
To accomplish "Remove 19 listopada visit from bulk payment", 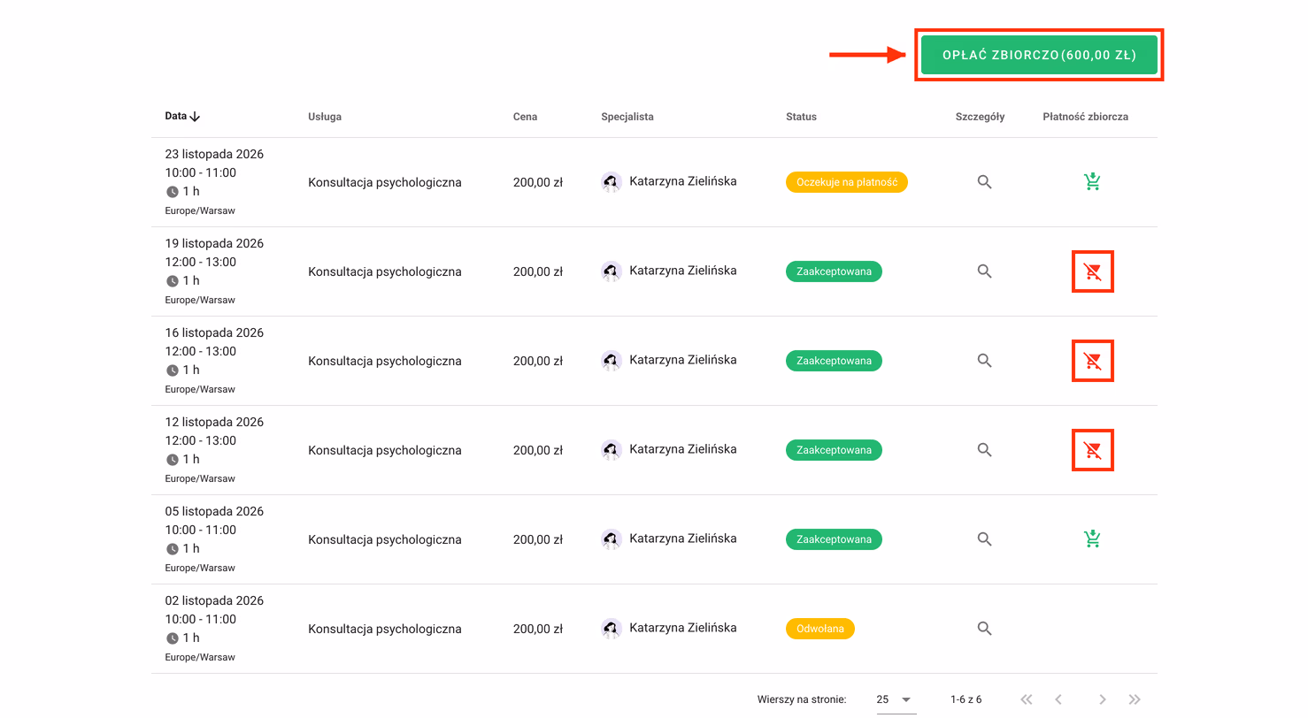I will pos(1092,271).
